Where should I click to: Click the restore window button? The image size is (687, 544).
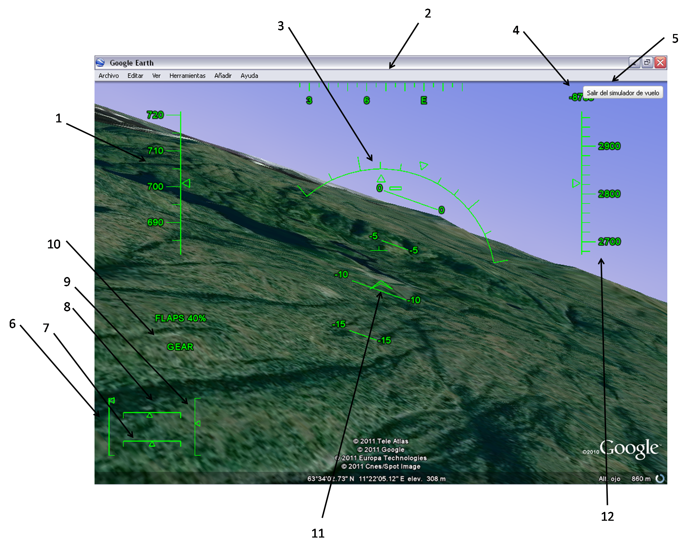pyautogui.click(x=647, y=63)
